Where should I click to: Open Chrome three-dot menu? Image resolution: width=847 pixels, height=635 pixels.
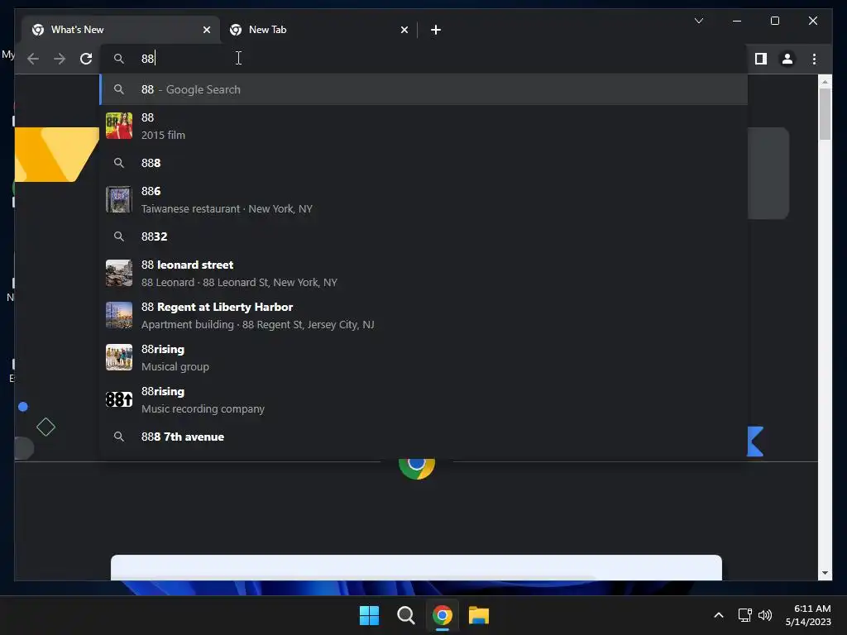(x=814, y=59)
